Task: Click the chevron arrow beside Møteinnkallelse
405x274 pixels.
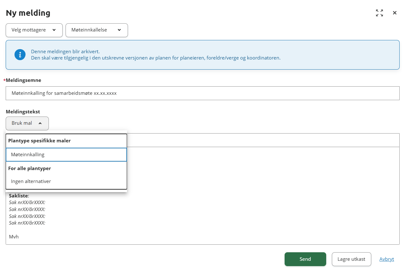Action: (119, 30)
